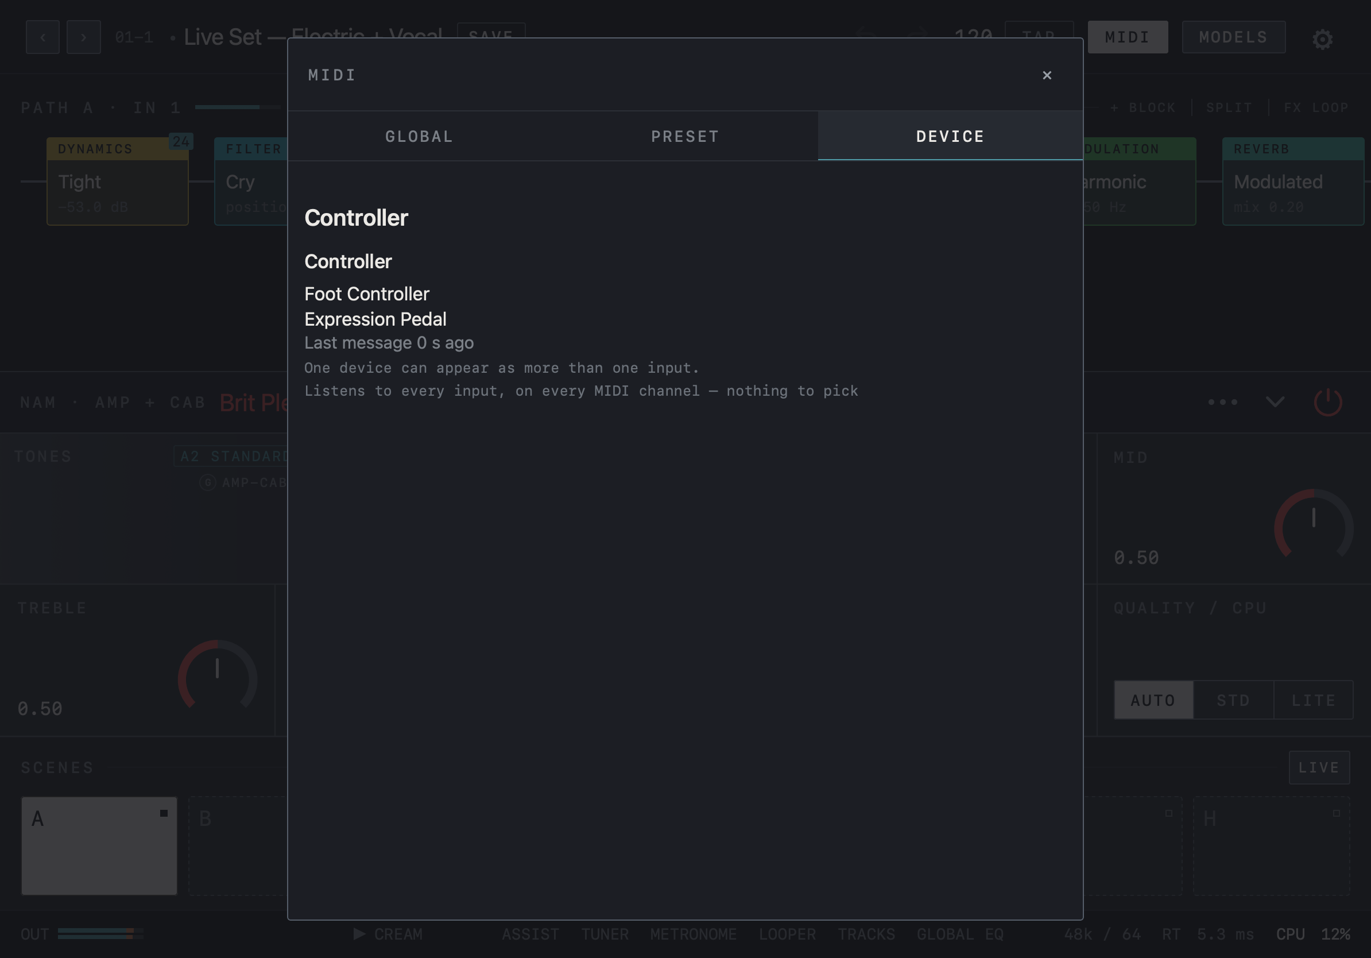The image size is (1371, 958).
Task: Open the ASSIST tool
Action: 530,934
